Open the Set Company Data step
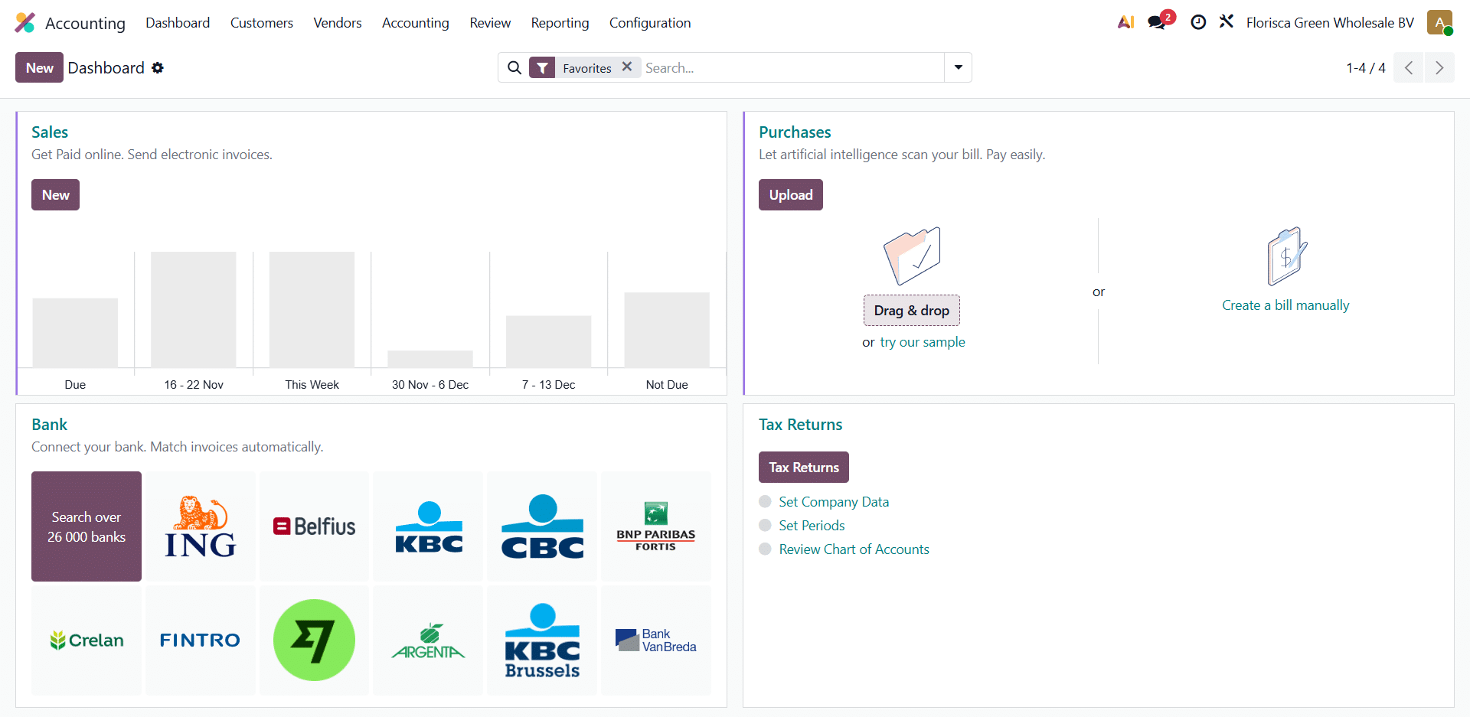 pyautogui.click(x=834, y=502)
